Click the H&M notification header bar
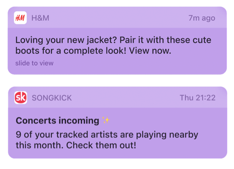The image size is (234, 169). click(x=117, y=17)
